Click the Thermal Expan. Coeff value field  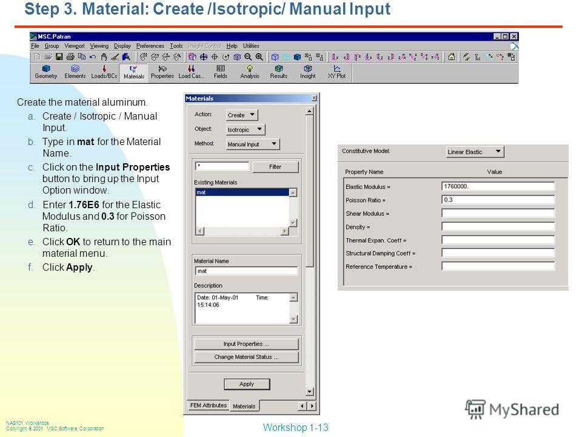pos(498,240)
